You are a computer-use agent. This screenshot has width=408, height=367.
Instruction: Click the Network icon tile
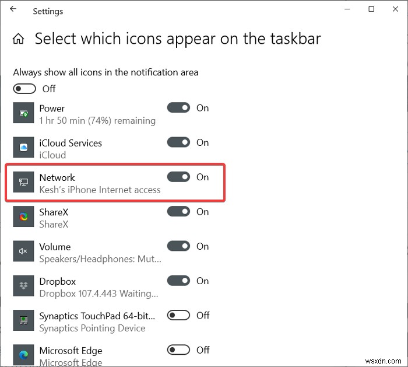23,182
